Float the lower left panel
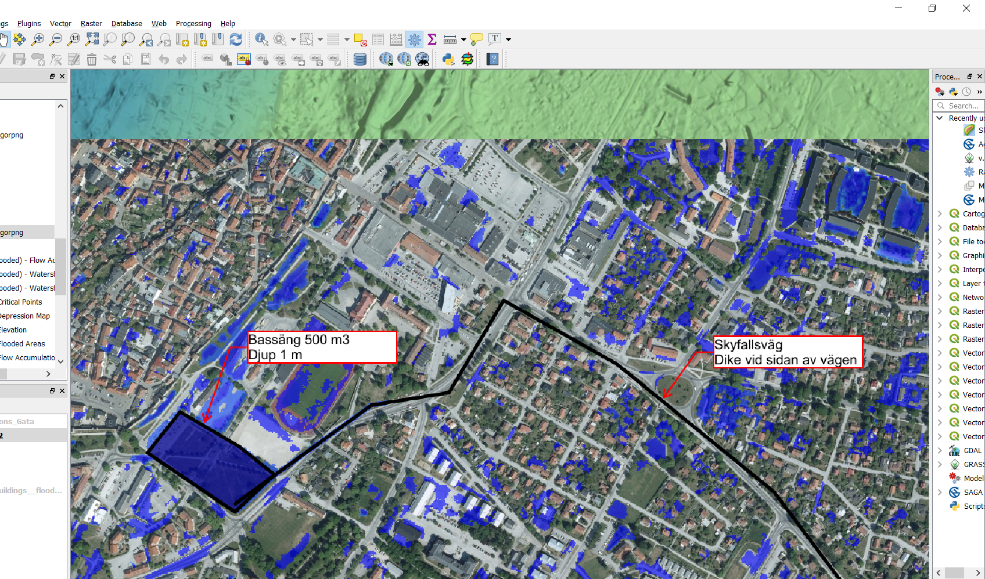Viewport: 985px width, 579px height. click(x=52, y=391)
